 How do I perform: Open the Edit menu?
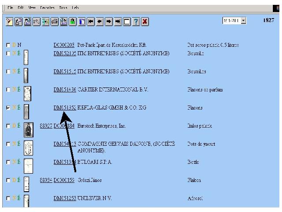click(x=21, y=8)
